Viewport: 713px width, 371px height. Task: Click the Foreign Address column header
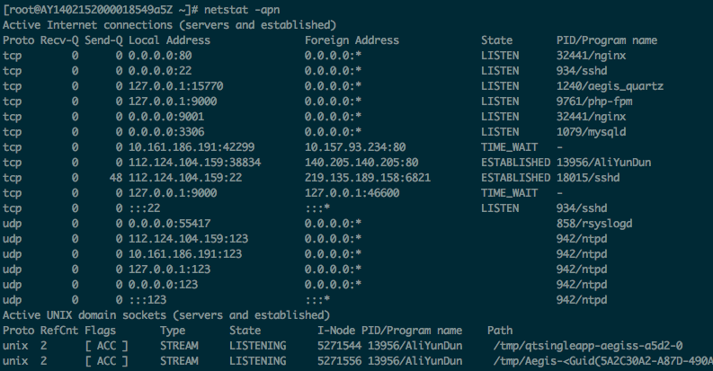pyautogui.click(x=352, y=40)
